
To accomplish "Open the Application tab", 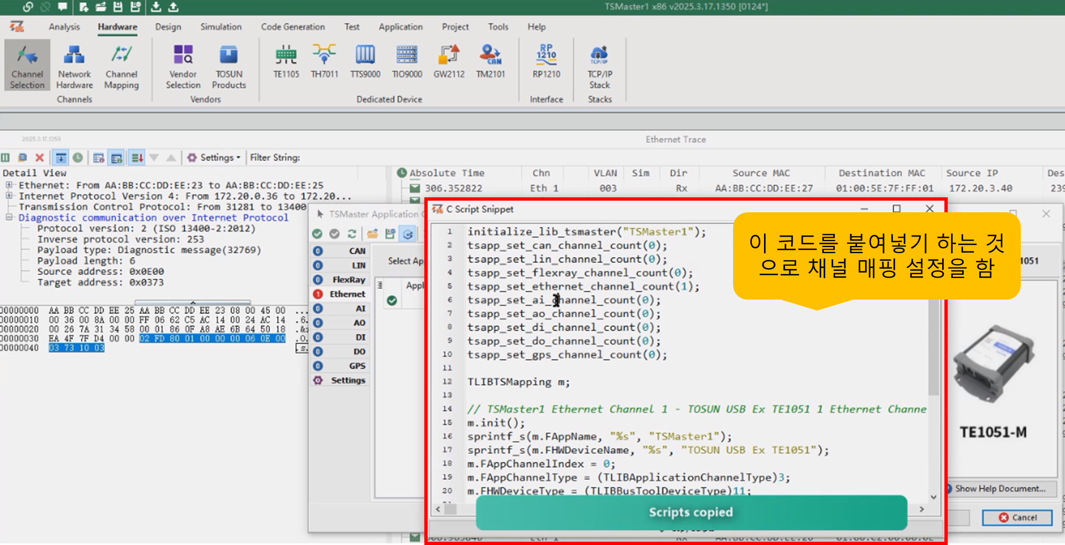I will [x=401, y=27].
